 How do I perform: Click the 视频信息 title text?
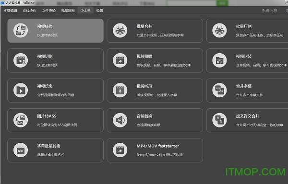tap(45, 86)
